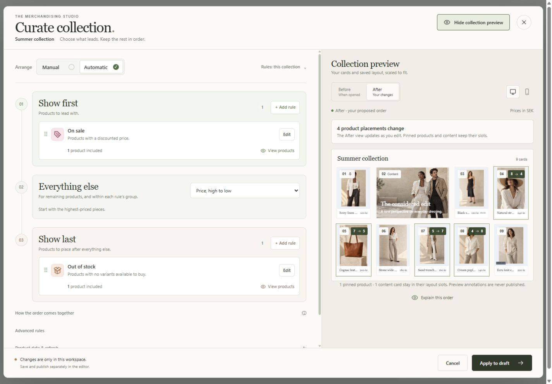Click the drag handle on the On sale rule

[46, 134]
